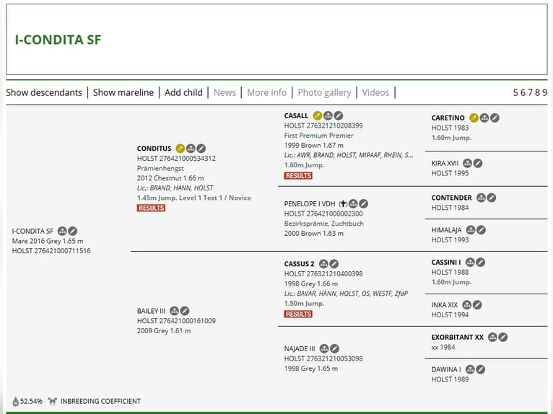This screenshot has width=553, height=414.
Task: Click the edit pencil icon beside BAILEY III
Action: click(185, 311)
